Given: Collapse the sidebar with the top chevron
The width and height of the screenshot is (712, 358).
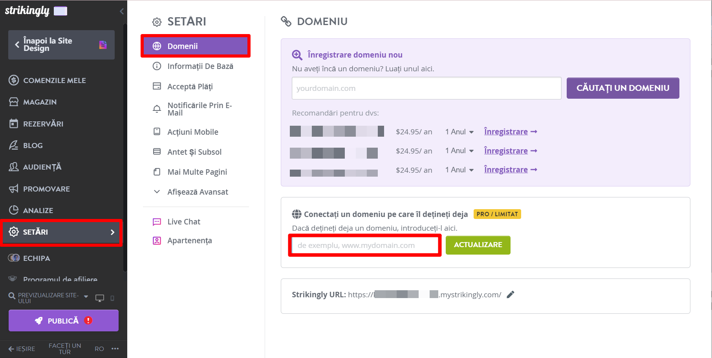Looking at the screenshot, I should (x=122, y=11).
